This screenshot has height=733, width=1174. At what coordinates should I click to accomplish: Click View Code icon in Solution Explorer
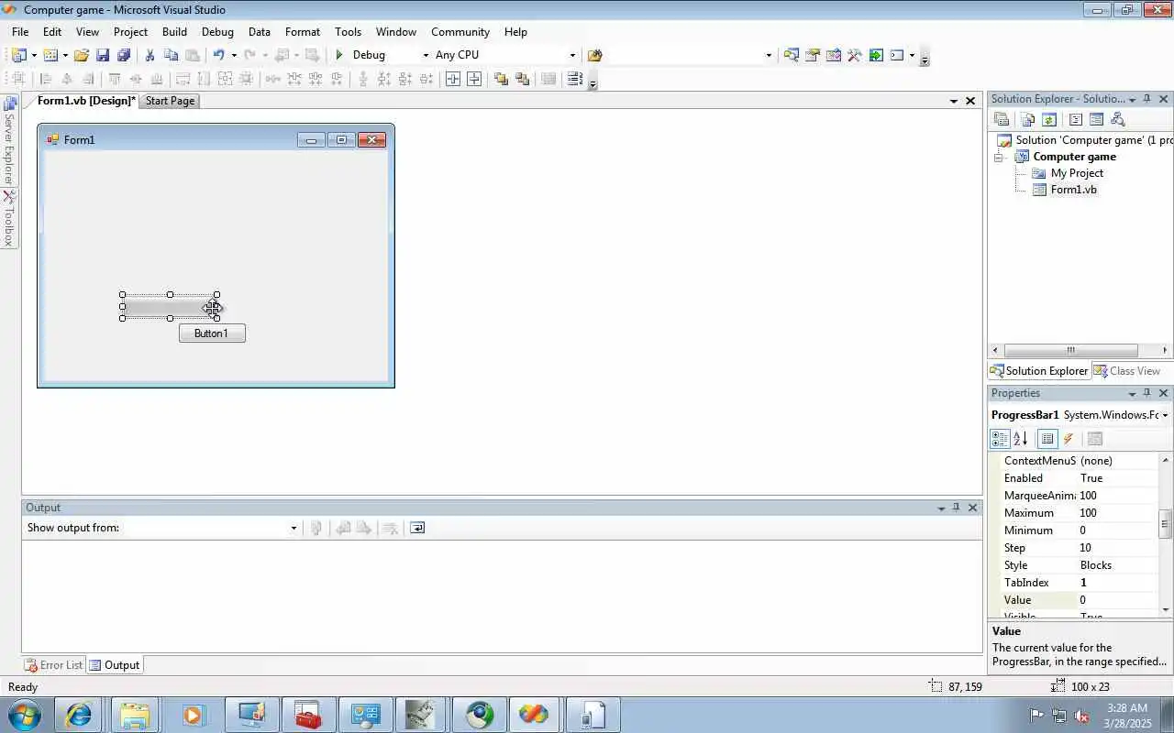tap(1076, 119)
